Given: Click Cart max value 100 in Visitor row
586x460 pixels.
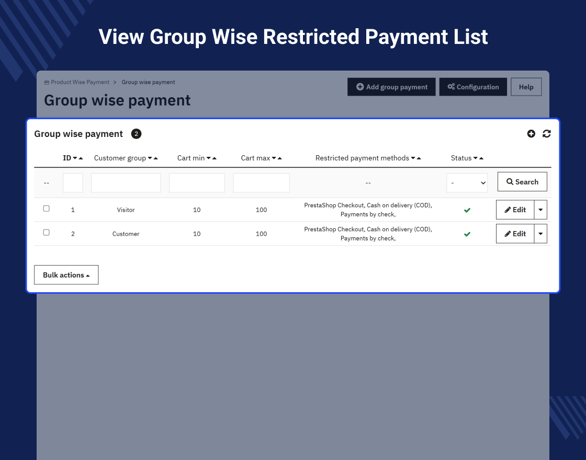Looking at the screenshot, I should tap(261, 210).
